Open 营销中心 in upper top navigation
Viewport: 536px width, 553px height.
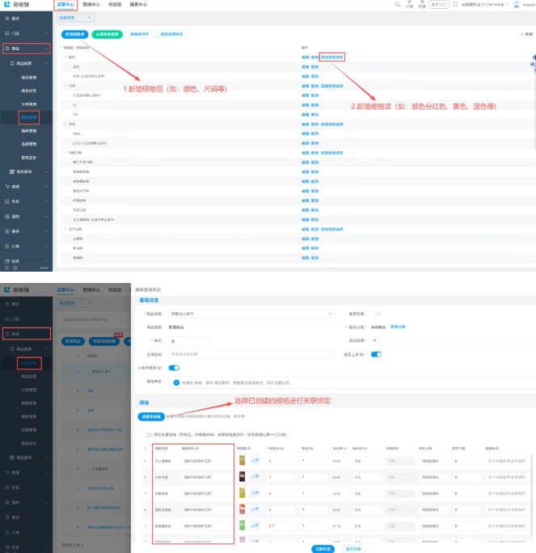pos(91,5)
